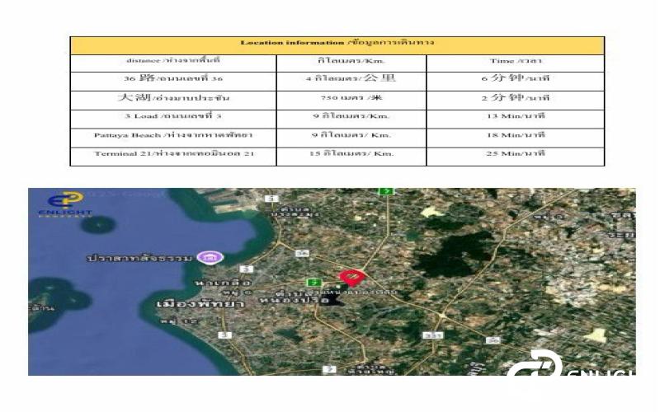The image size is (660, 412).
Task: Click route 3 marker below เมืองพัทยา label
Action: [224, 335]
